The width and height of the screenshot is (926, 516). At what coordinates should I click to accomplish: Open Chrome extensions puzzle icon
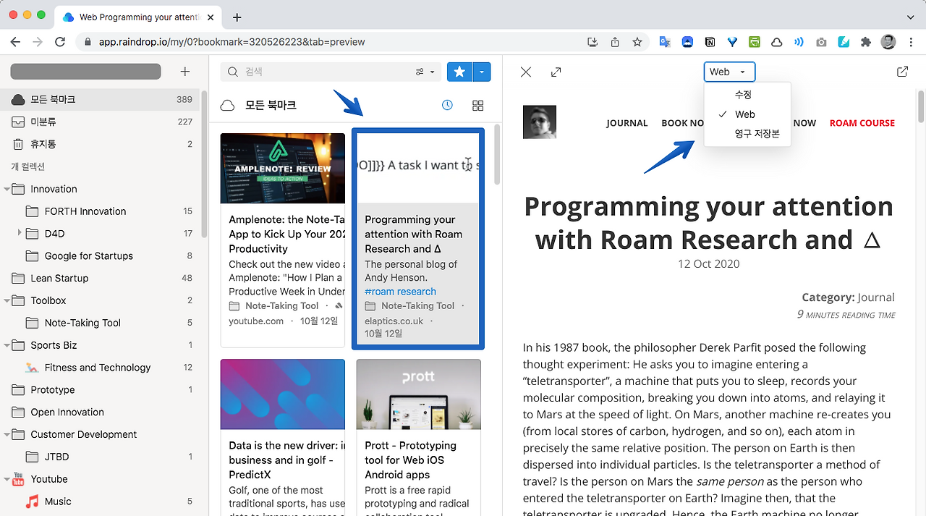[866, 42]
